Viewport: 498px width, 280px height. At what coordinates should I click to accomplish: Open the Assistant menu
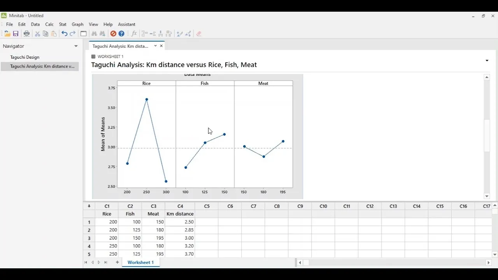(127, 24)
